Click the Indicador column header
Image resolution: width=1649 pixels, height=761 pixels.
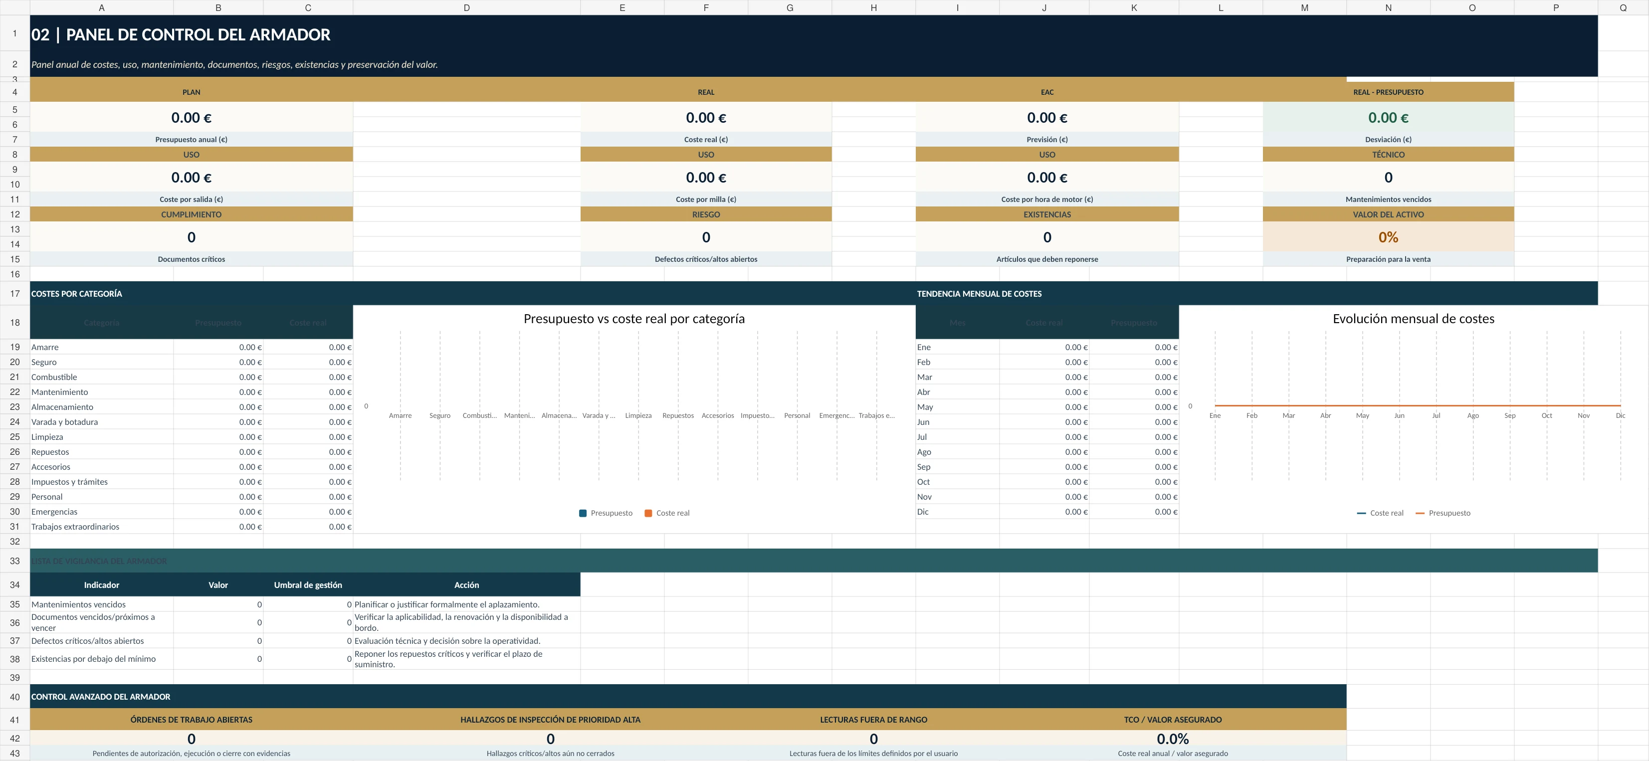point(101,585)
